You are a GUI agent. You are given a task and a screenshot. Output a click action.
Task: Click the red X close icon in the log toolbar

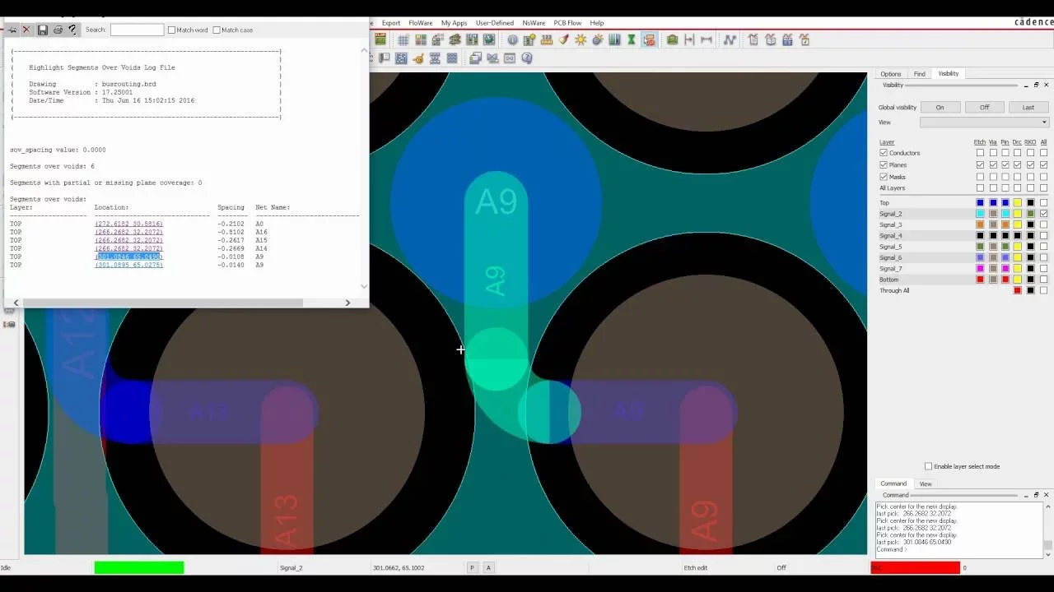point(26,30)
